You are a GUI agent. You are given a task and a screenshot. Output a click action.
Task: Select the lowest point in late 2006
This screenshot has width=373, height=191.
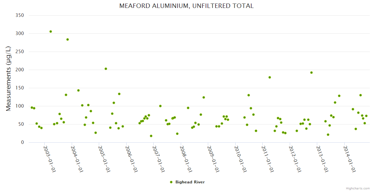pyautogui.click(x=151, y=136)
